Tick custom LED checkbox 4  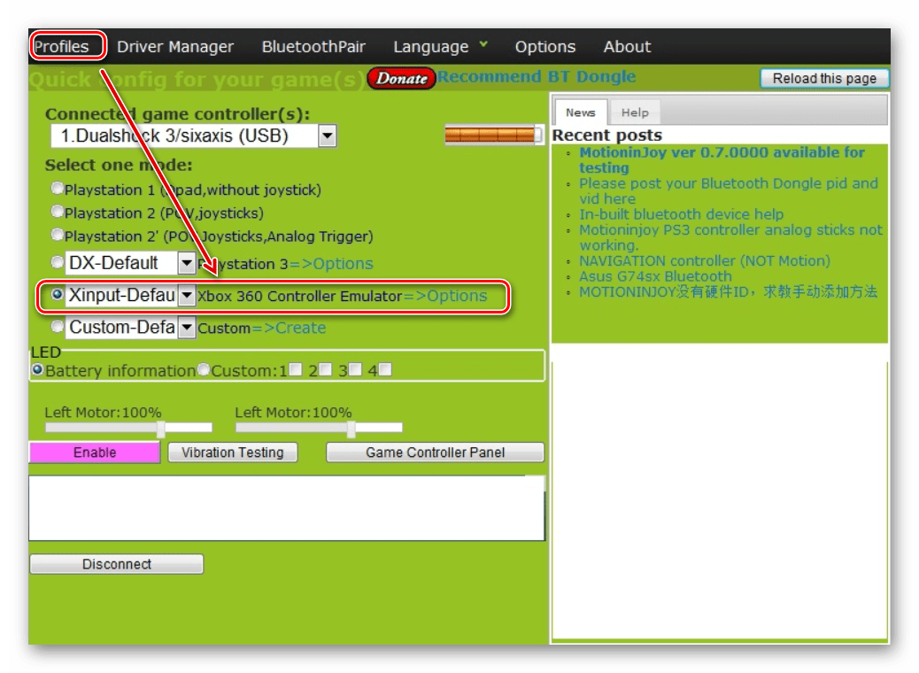[385, 370]
